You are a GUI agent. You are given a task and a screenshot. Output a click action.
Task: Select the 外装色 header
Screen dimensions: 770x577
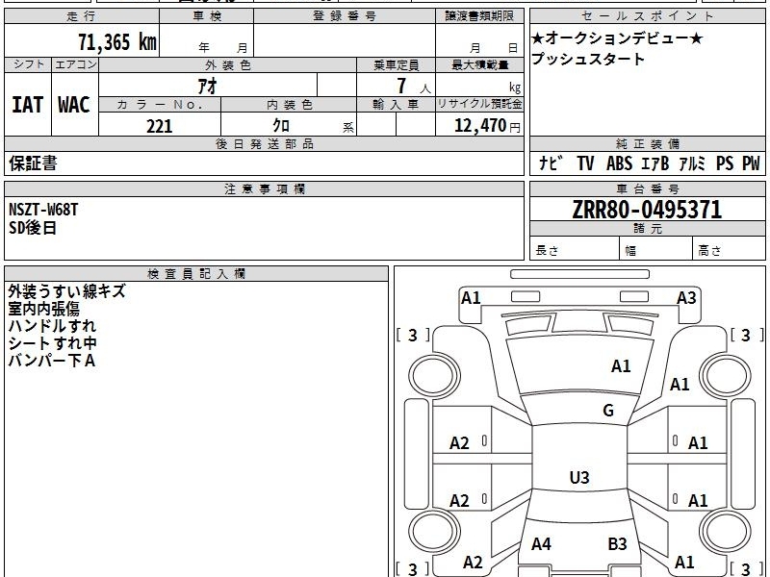228,65
